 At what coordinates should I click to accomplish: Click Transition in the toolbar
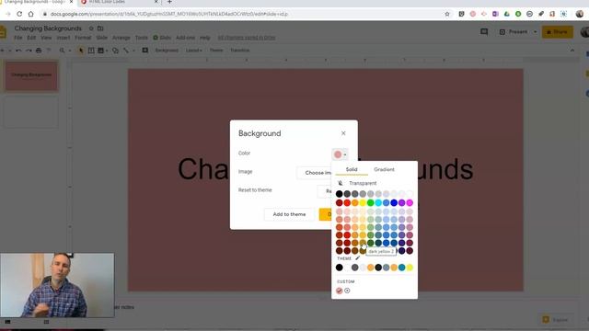(x=239, y=51)
